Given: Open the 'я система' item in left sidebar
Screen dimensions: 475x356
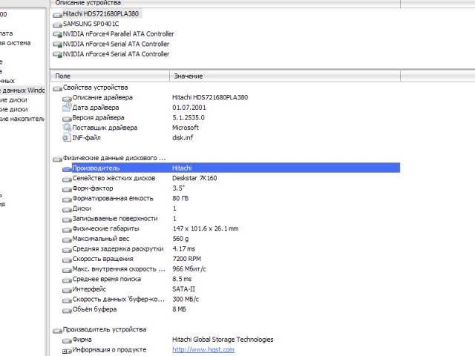Looking at the screenshot, I should click(x=15, y=43).
